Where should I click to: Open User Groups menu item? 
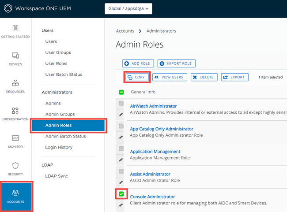tap(58, 52)
